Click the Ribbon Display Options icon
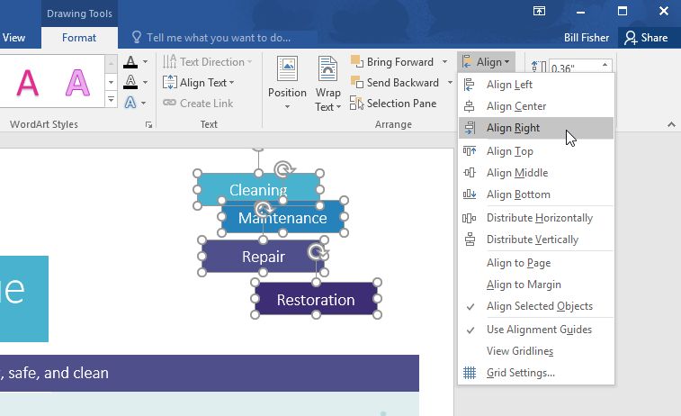 pos(539,11)
